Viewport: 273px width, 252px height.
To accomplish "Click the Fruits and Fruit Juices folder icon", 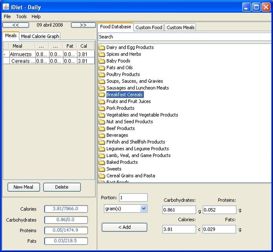I will [102, 101].
